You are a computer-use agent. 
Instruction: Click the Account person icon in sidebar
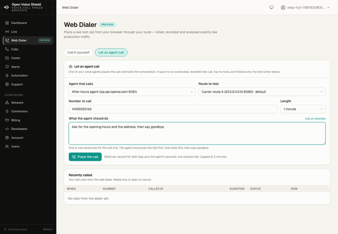pyautogui.click(x=7, y=138)
